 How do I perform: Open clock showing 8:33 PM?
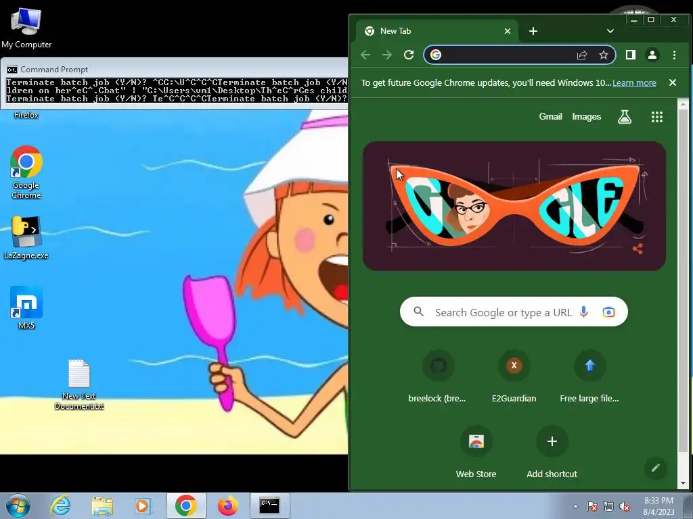(x=658, y=506)
